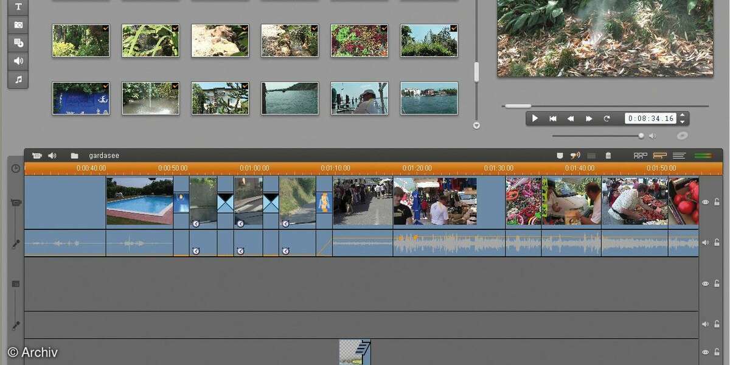
Task: Open the music note tab in album
Action: point(18,79)
